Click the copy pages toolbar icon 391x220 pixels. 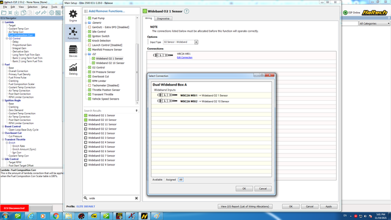click(23, 12)
